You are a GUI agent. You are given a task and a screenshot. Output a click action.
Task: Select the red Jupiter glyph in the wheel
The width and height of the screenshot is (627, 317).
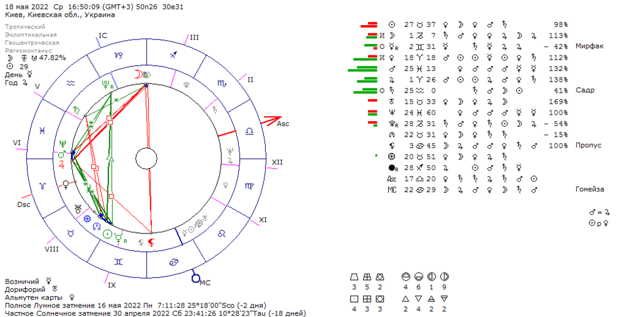tap(61, 164)
